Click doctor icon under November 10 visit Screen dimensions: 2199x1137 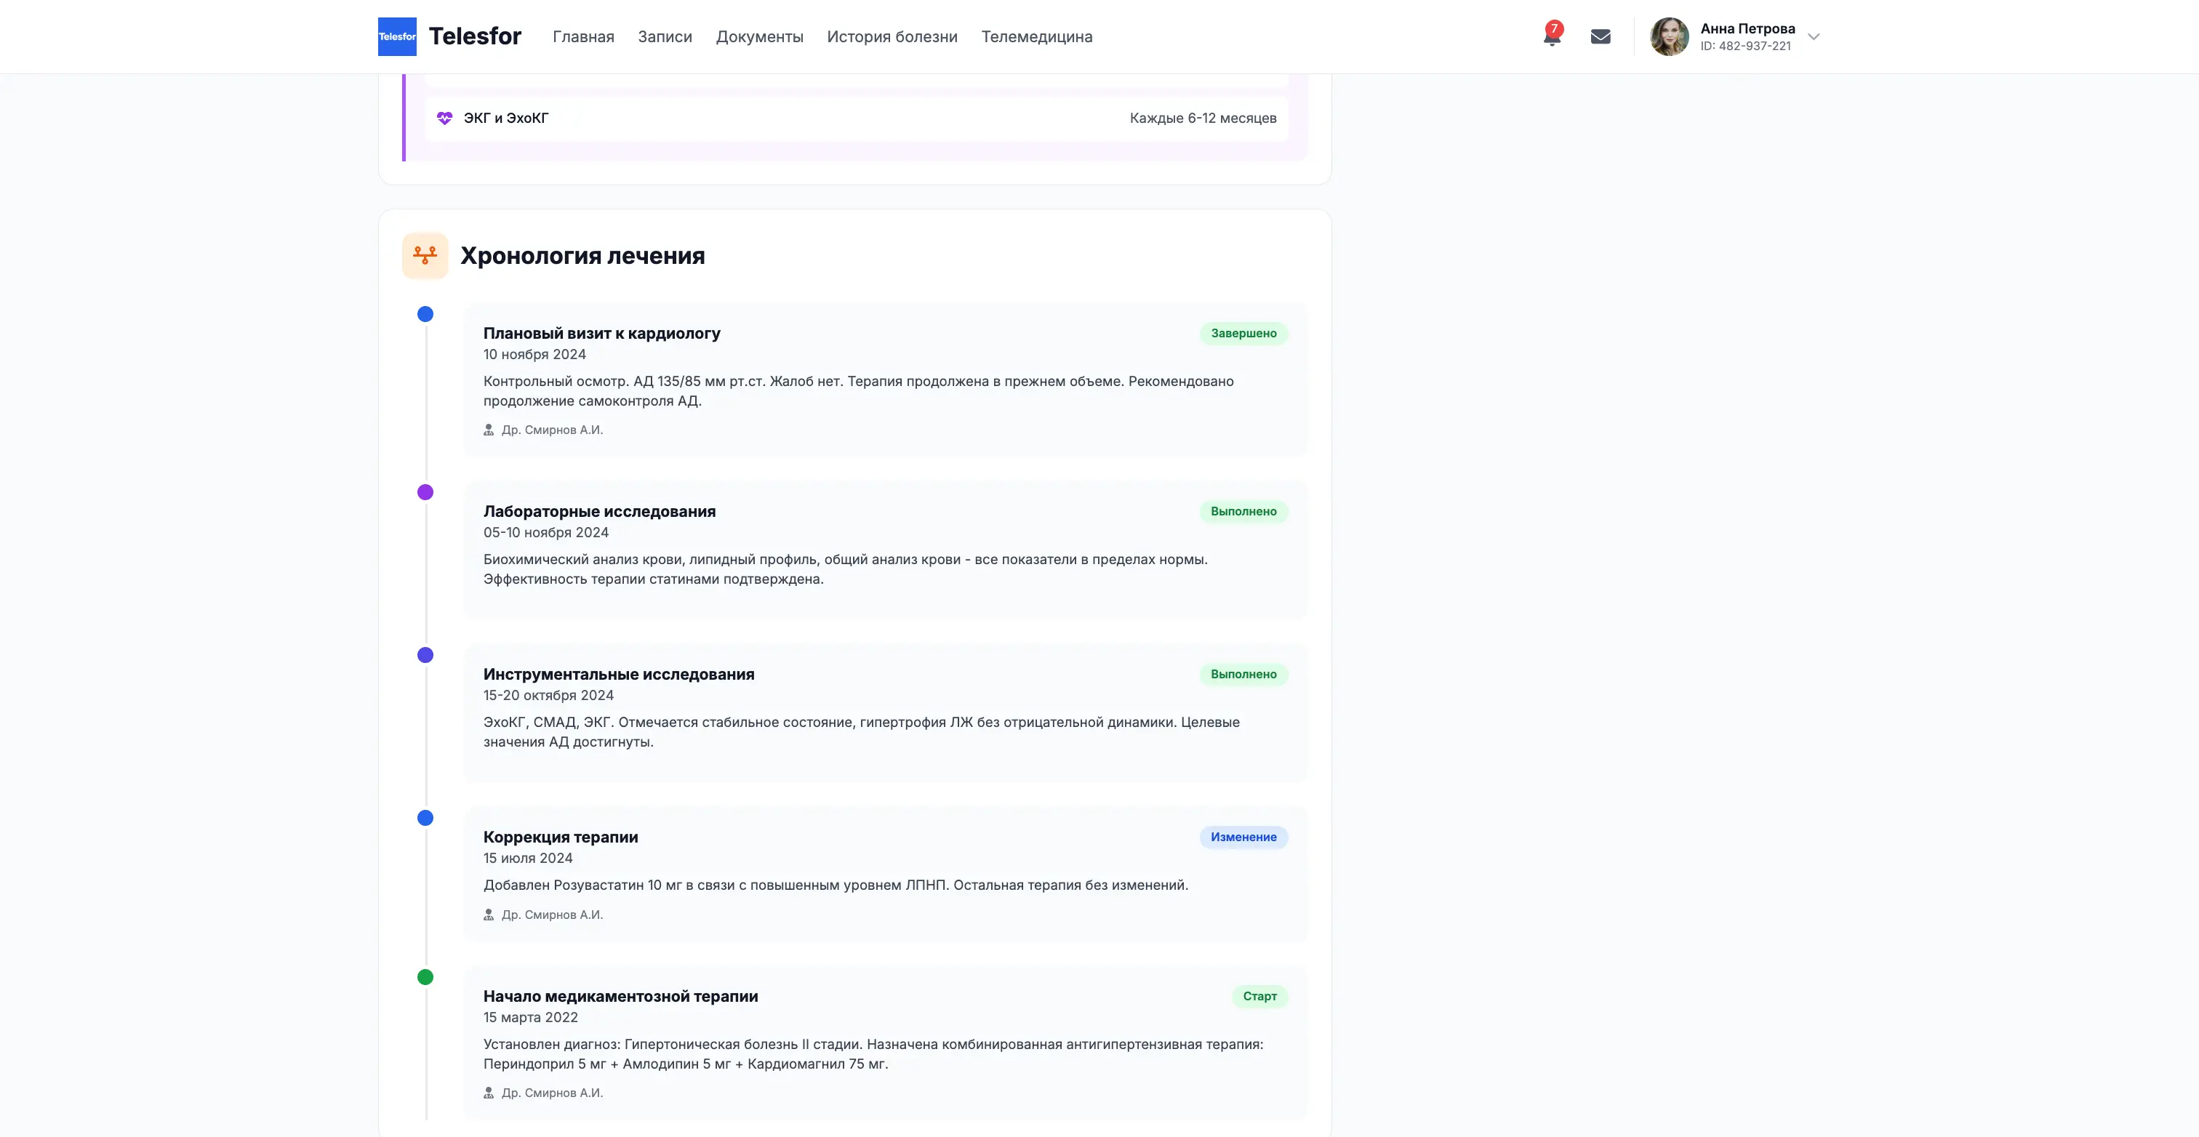pyautogui.click(x=489, y=430)
